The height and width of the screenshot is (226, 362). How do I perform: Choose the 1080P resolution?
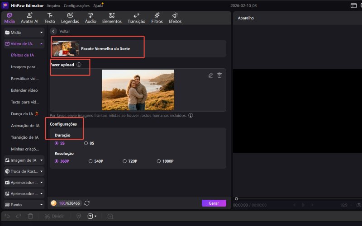pyautogui.click(x=165, y=161)
